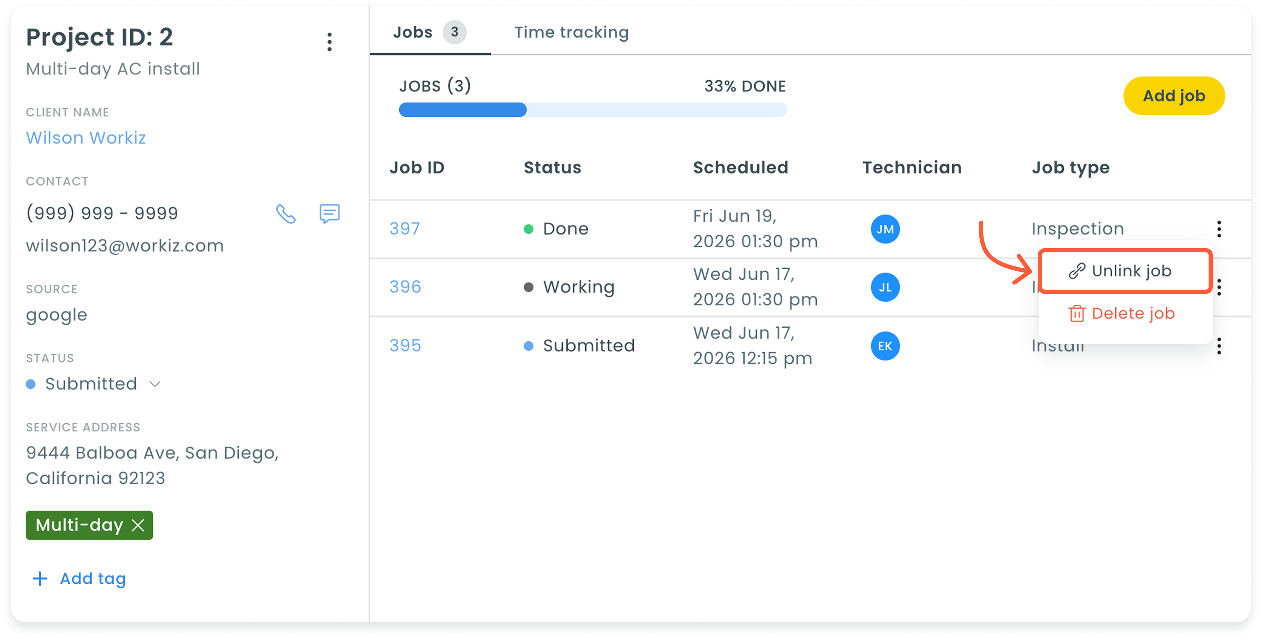This screenshot has width=1262, height=639.
Task: Click the phone number (999) 999 - 9999
Action: click(x=102, y=213)
